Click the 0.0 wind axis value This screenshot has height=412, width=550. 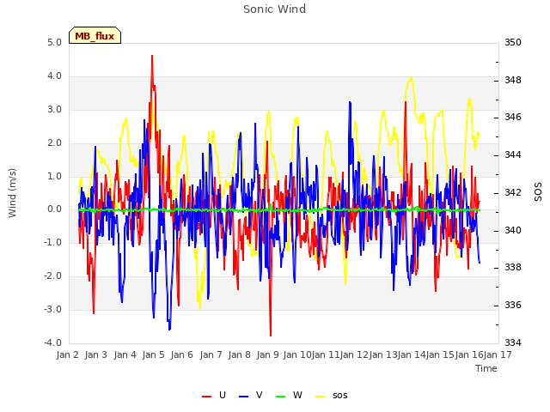point(54,209)
